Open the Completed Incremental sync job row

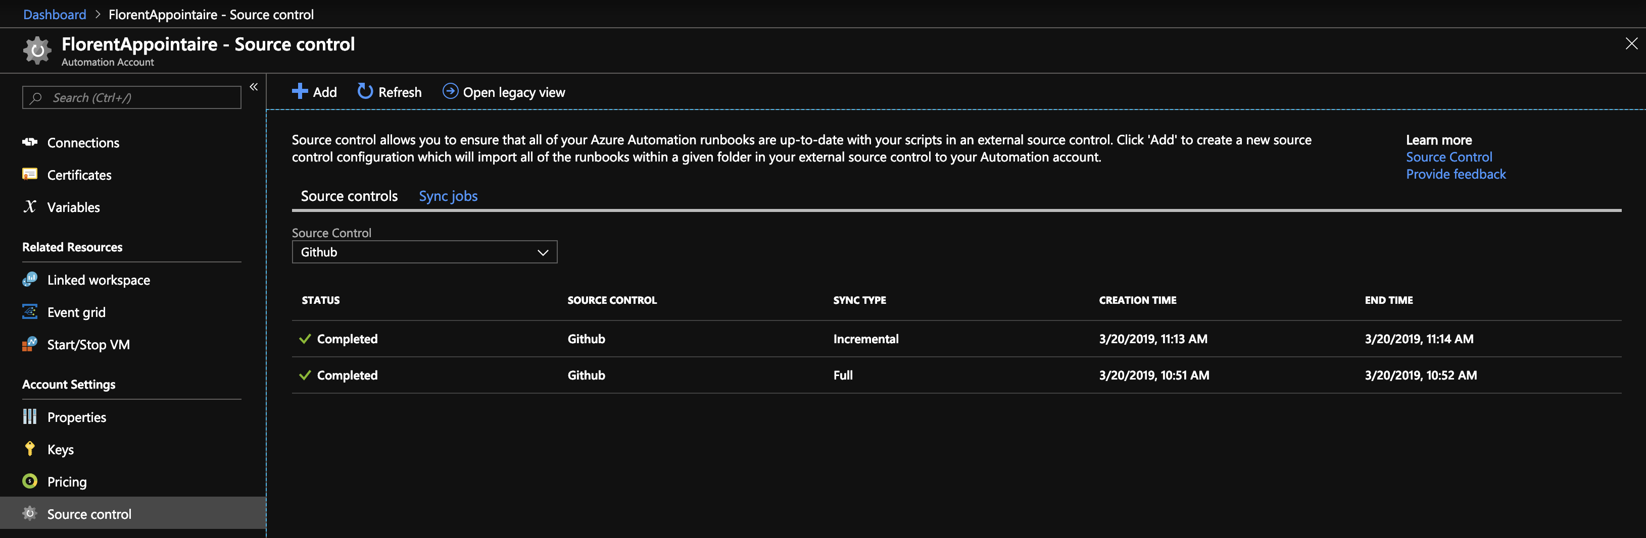(x=956, y=339)
